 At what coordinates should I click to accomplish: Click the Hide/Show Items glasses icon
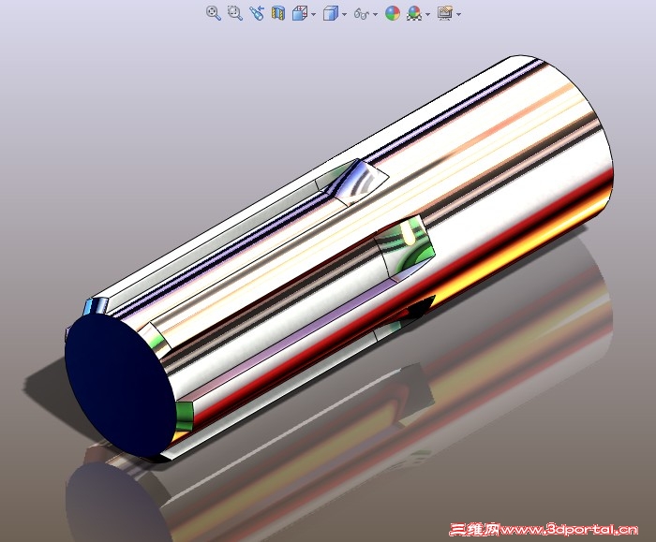coord(361,14)
